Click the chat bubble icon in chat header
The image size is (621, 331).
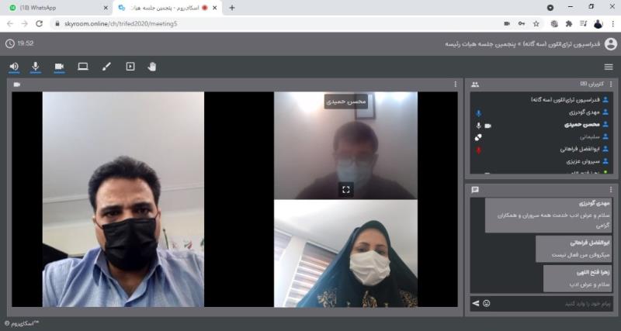pos(475,190)
